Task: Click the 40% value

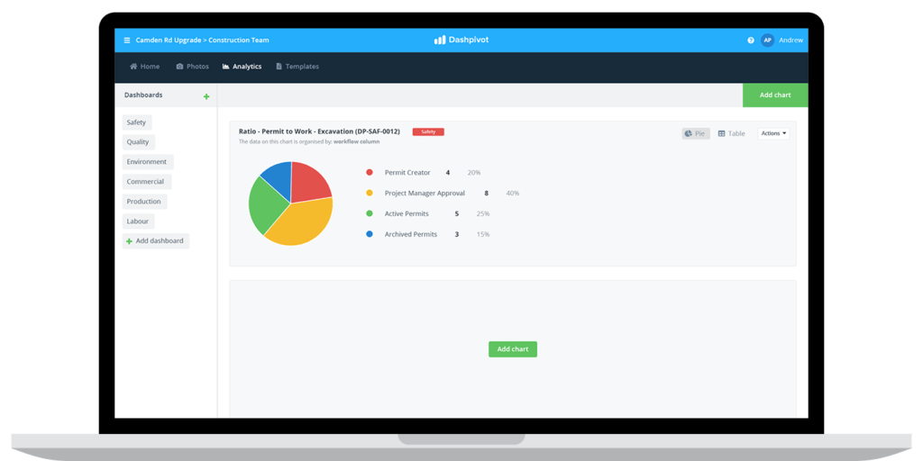Action: point(512,193)
